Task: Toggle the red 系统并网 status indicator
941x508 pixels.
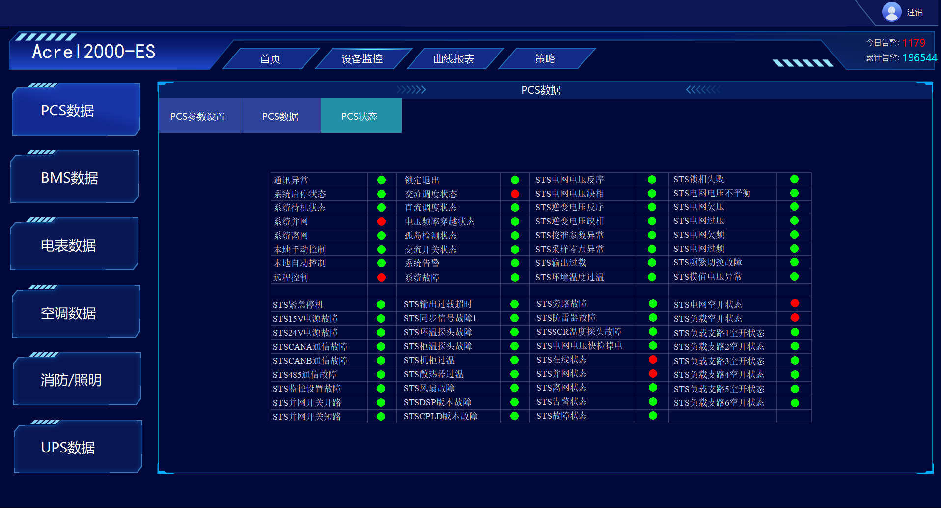Action: point(382,221)
